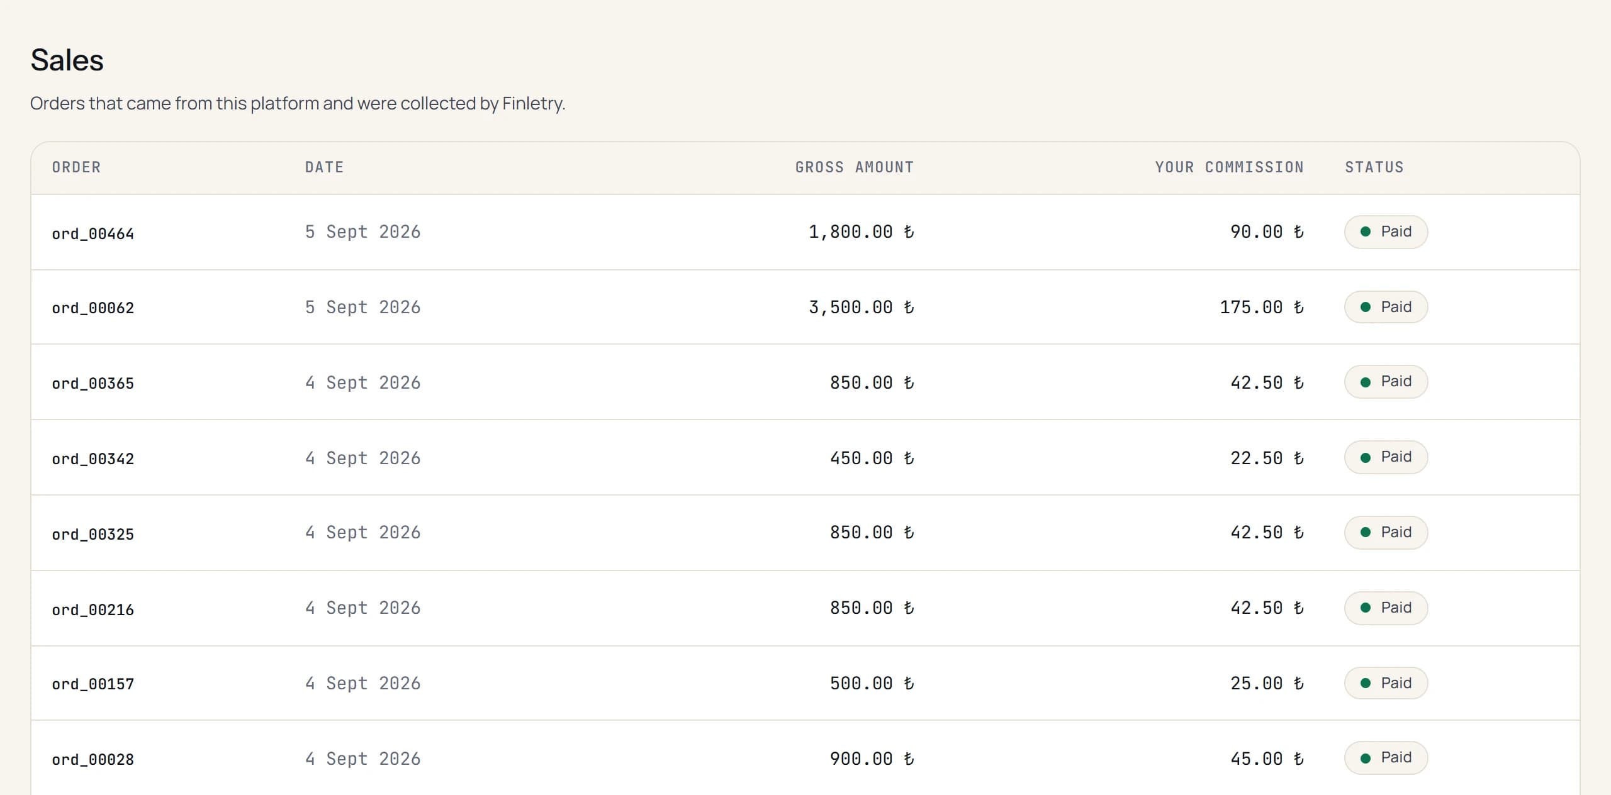Click the Paid badge for ord_00365
Screen dimensions: 1611x795
(1386, 382)
